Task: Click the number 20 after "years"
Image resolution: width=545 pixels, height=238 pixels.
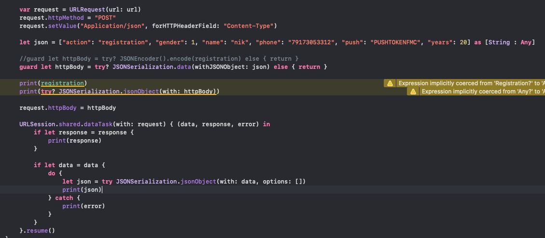Action: tap(463, 42)
